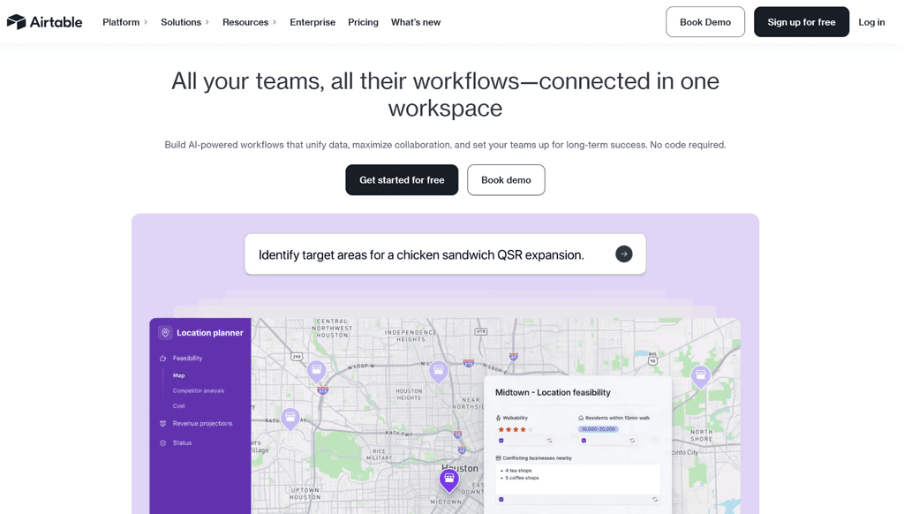Click Residents within 15min walk label
The image size is (904, 514).
617,418
